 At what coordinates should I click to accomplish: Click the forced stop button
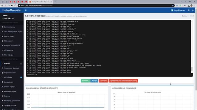click(123, 81)
